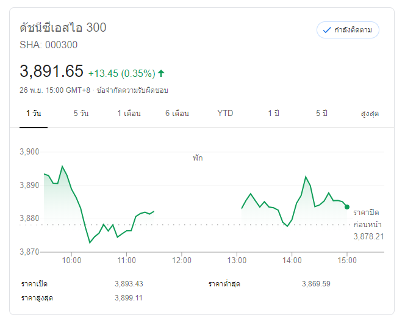This screenshot has width=405, height=323.
Task: Open the 1 เดือน chart range
Action: pos(129,114)
